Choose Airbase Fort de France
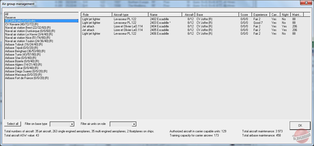 pos(27,78)
